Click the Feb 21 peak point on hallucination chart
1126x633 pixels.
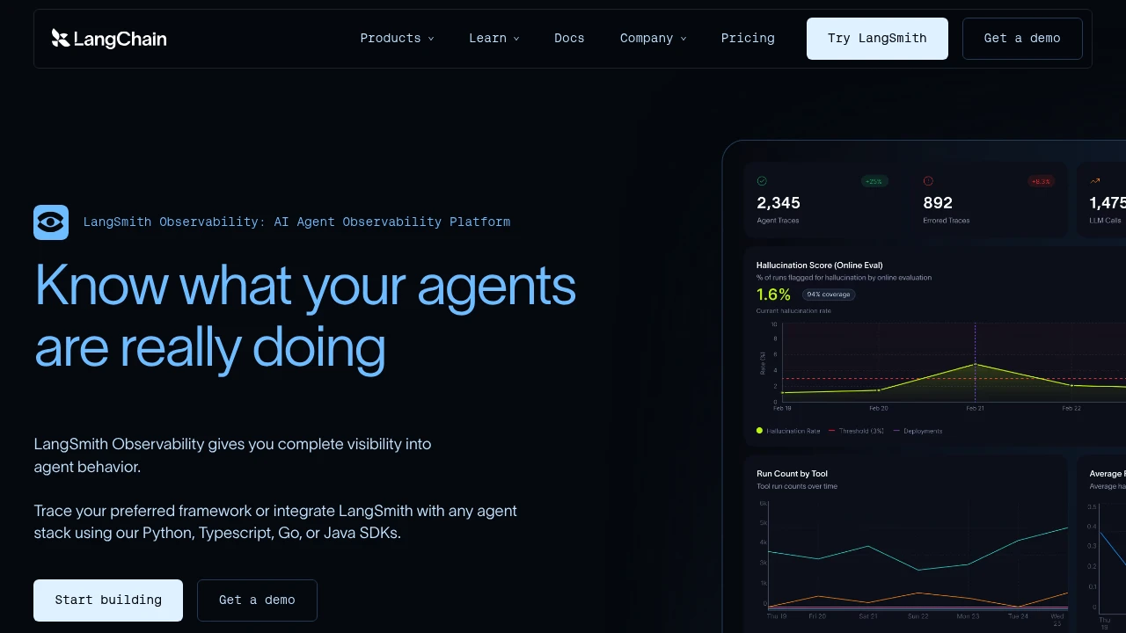975,364
